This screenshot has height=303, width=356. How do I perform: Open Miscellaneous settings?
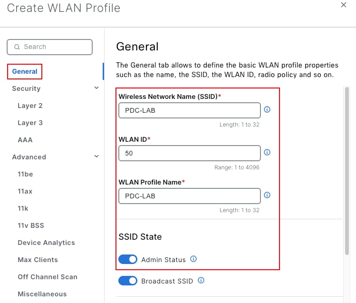tap(42, 294)
